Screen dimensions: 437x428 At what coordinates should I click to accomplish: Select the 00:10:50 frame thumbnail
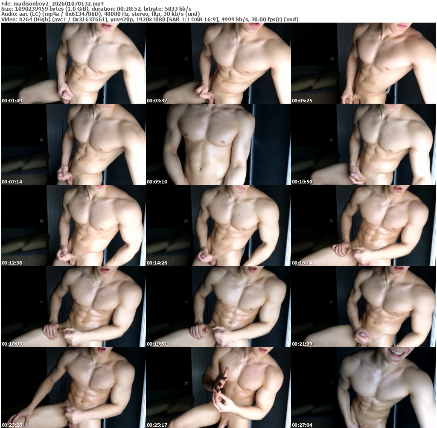point(363,144)
